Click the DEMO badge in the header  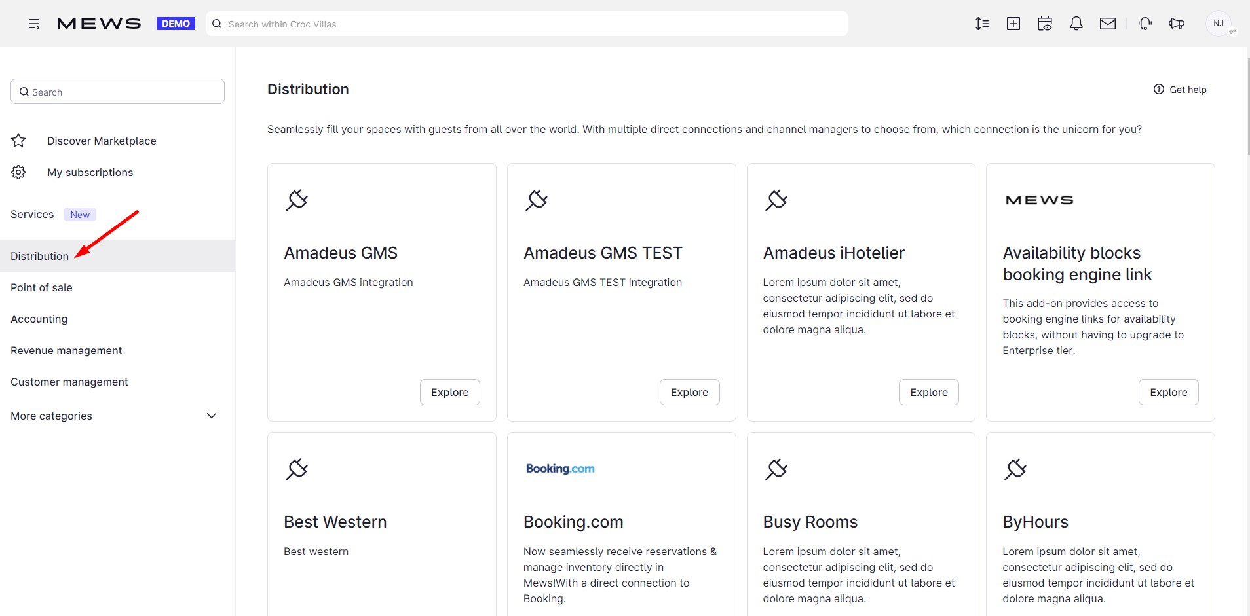click(x=176, y=24)
